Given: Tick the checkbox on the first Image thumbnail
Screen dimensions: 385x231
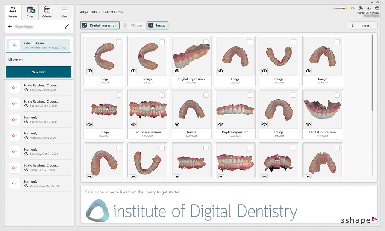Looking at the screenshot, I should click(x=118, y=42).
